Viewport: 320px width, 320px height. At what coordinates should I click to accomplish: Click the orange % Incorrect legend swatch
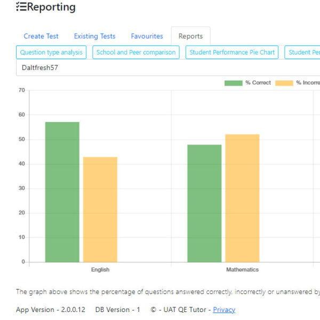pos(284,83)
